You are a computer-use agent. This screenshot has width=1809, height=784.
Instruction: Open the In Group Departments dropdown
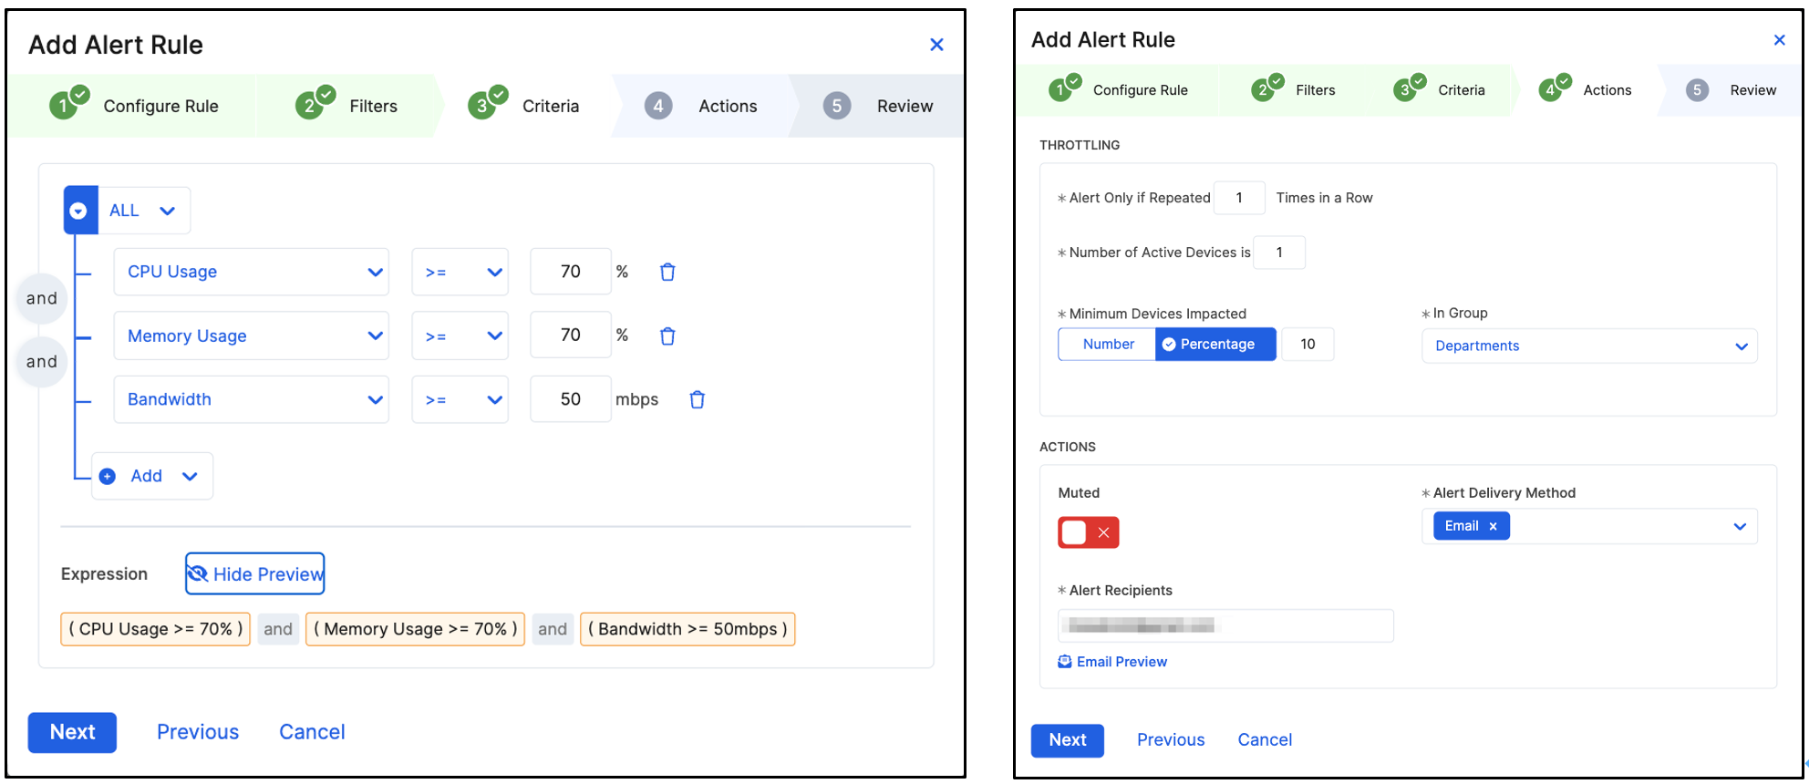[x=1589, y=346]
